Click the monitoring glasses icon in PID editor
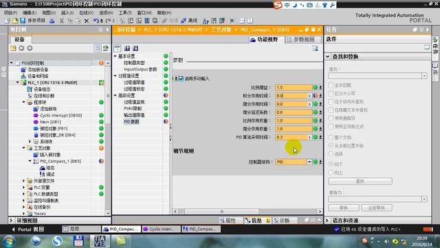Image resolution: width=440 pixels, height=248 pixels. tap(118, 48)
